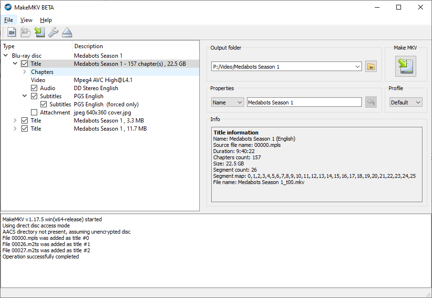
Task: Click 'File 00026.m2ts was added as title #1' log
Action: [x=46, y=244]
